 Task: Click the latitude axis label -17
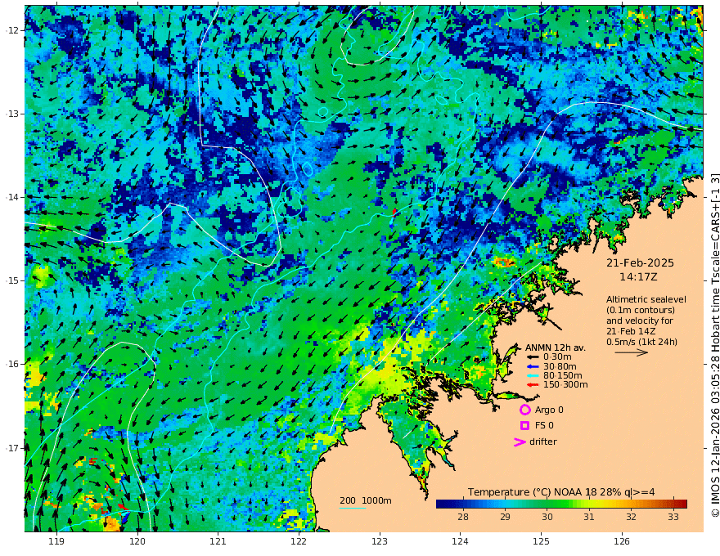[12, 448]
